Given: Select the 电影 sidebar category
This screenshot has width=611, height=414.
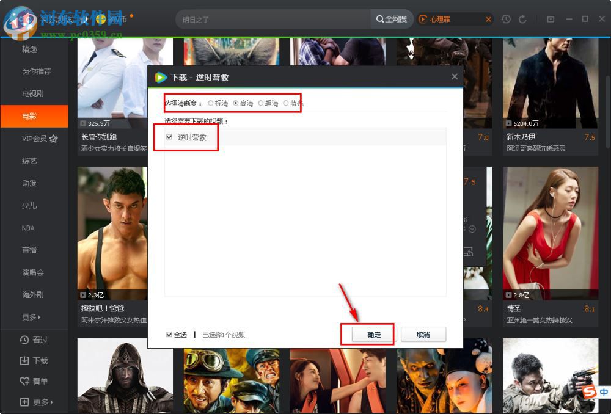Looking at the screenshot, I should click(34, 116).
